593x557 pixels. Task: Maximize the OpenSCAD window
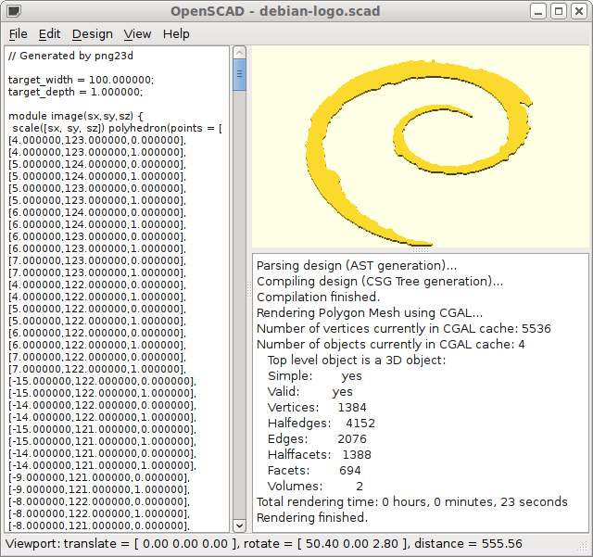click(x=559, y=11)
